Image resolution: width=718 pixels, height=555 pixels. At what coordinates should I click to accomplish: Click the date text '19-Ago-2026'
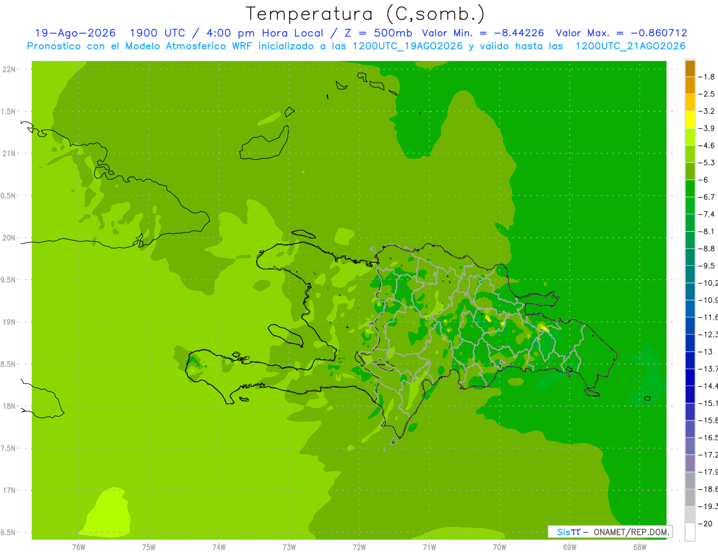(75, 33)
